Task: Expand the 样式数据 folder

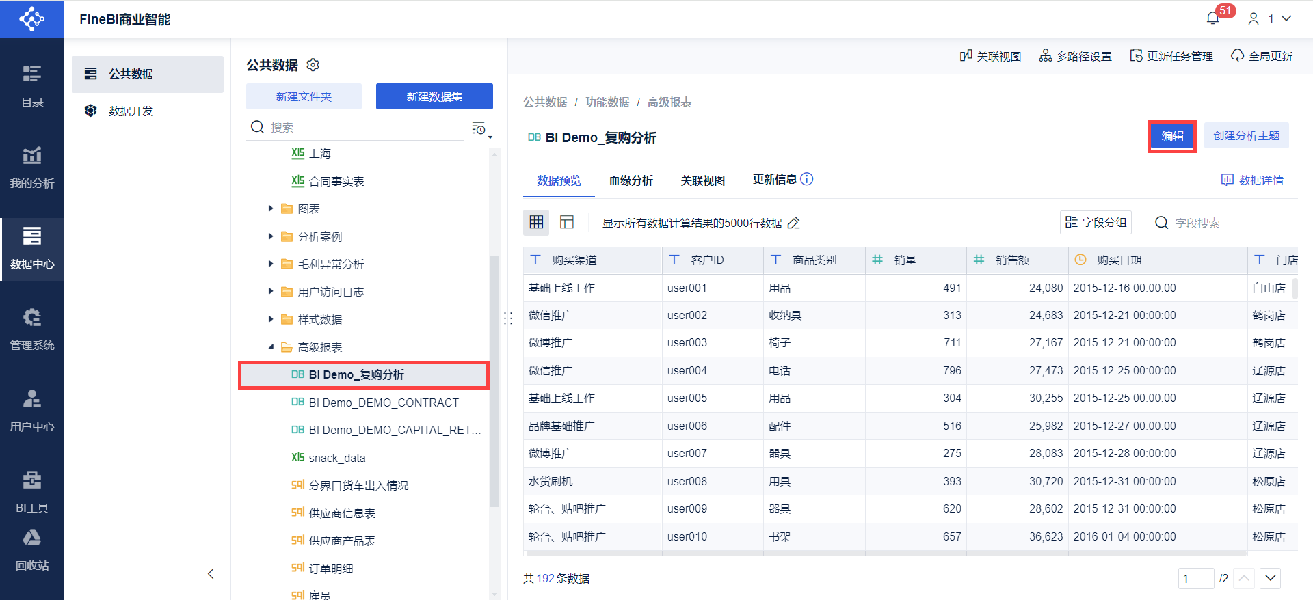Action: (271, 319)
